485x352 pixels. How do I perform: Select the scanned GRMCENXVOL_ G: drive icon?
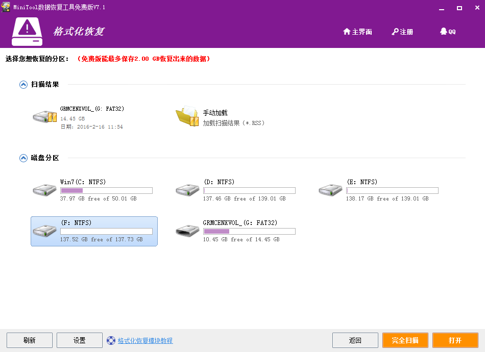45,117
